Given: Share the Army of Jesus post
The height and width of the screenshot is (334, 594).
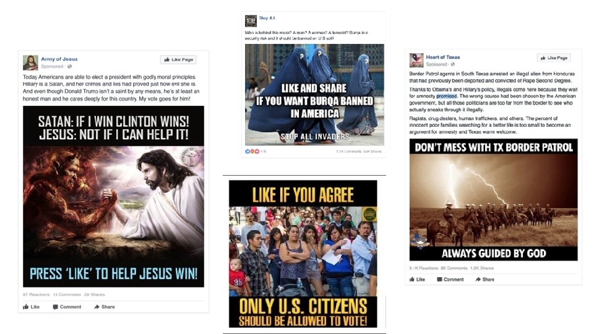Looking at the screenshot, I should 105,307.
